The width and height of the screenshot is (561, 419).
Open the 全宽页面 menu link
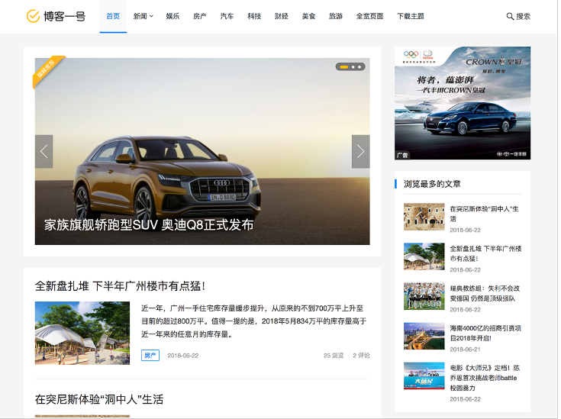coord(369,16)
